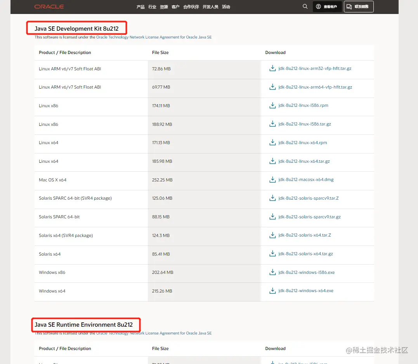418x364 pixels.
Task: Click download icon for jdk-8u212-linux-arm32-vfp-hflt.tar.gz
Action: pos(272,68)
